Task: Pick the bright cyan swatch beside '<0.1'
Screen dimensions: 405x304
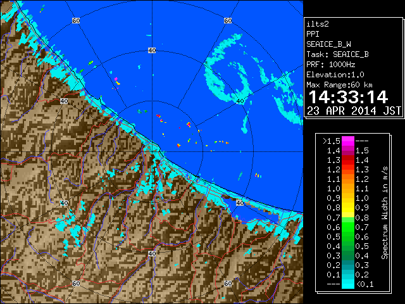Action: click(x=348, y=284)
